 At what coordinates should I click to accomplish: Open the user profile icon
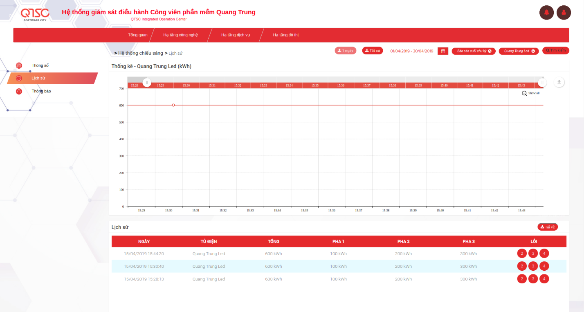(x=564, y=12)
